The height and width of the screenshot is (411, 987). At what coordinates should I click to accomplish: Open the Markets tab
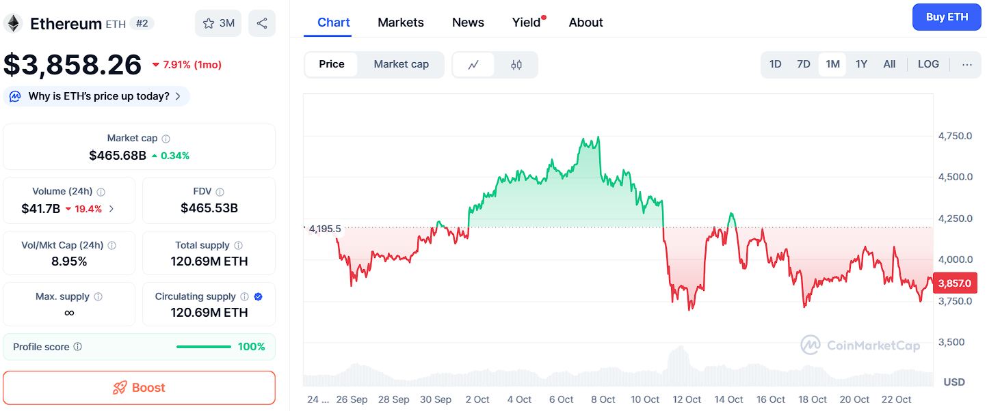click(x=401, y=23)
